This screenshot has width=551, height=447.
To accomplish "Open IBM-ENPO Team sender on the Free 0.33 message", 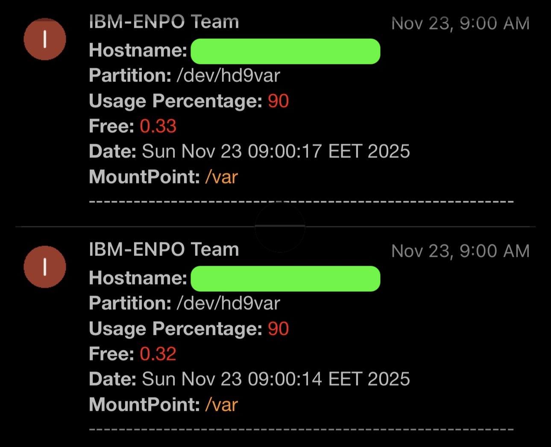I will (164, 22).
